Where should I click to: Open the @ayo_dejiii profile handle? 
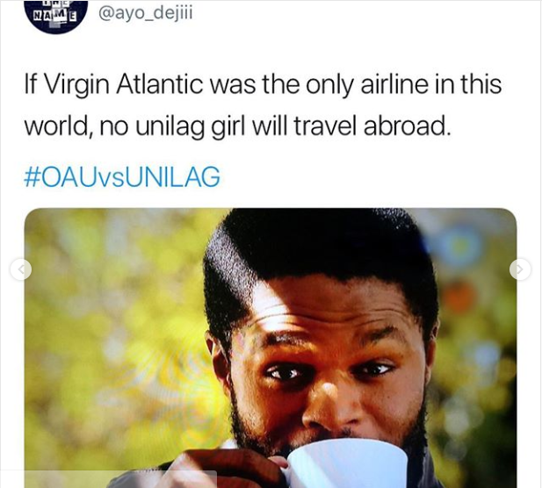click(x=146, y=13)
